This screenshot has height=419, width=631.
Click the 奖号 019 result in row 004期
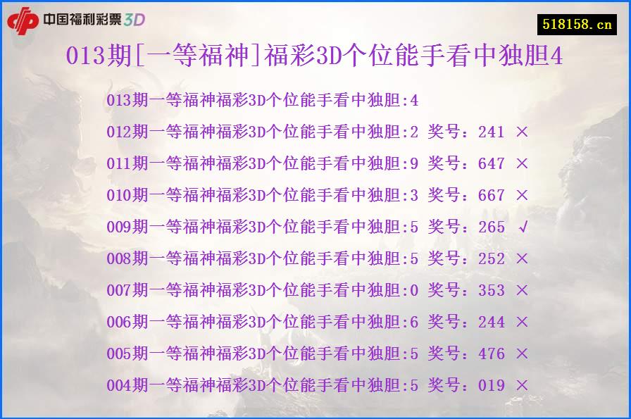[466, 385]
